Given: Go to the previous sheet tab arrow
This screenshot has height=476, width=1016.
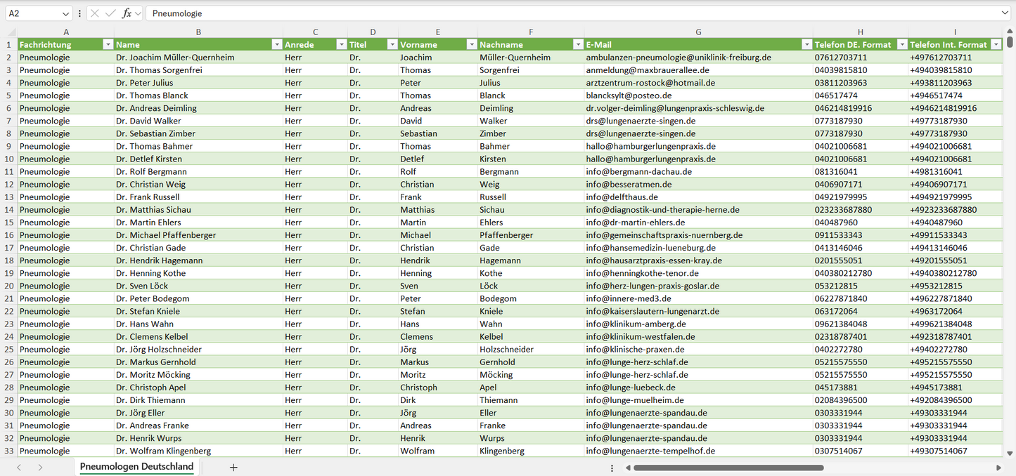Looking at the screenshot, I should 19,468.
